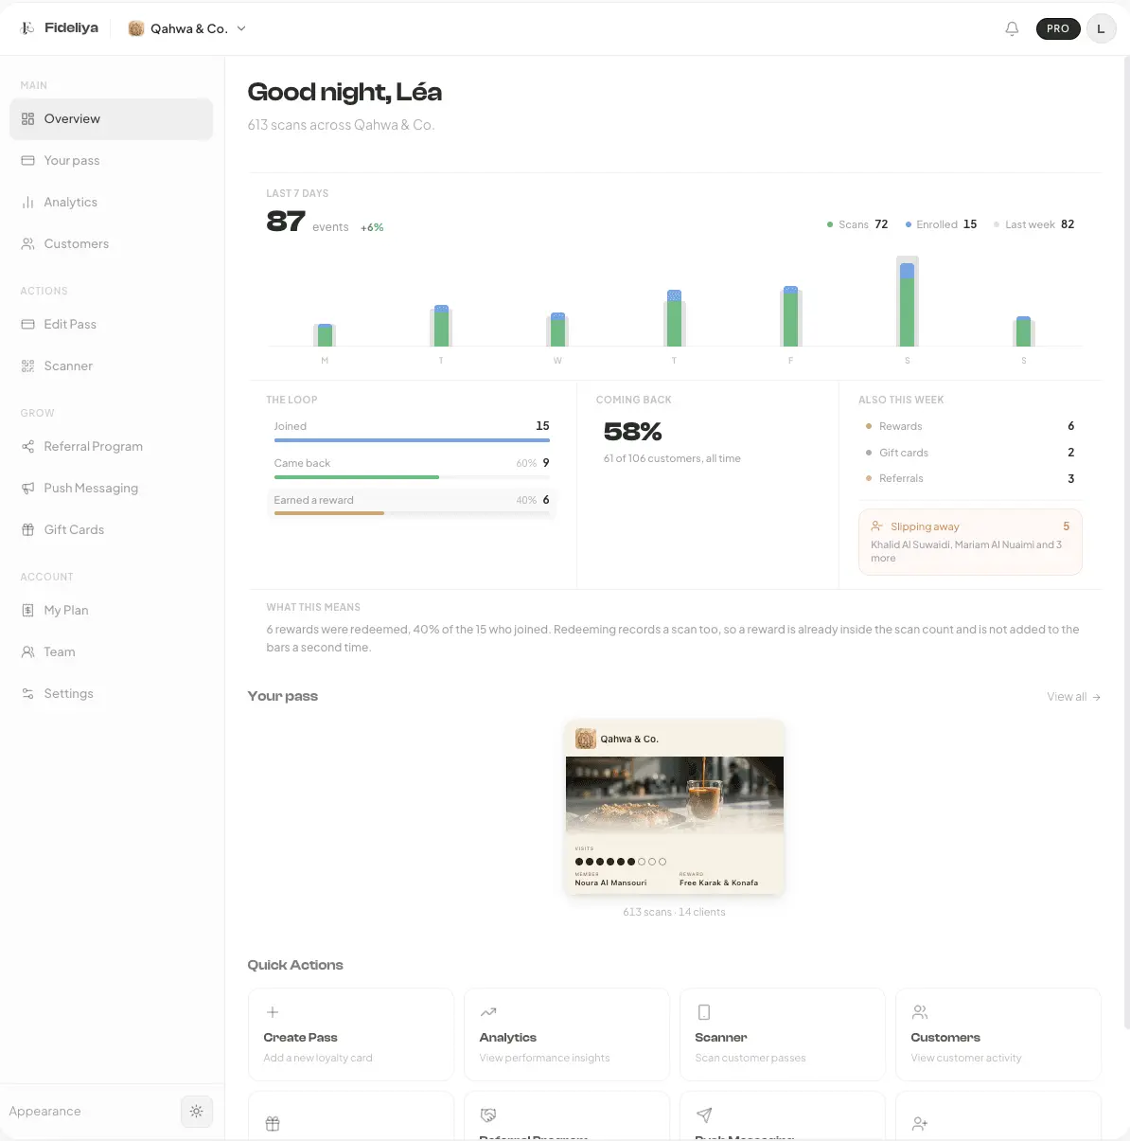Viewport: 1130px width, 1141px height.
Task: Click the Create Pass quick action
Action: point(351,1035)
